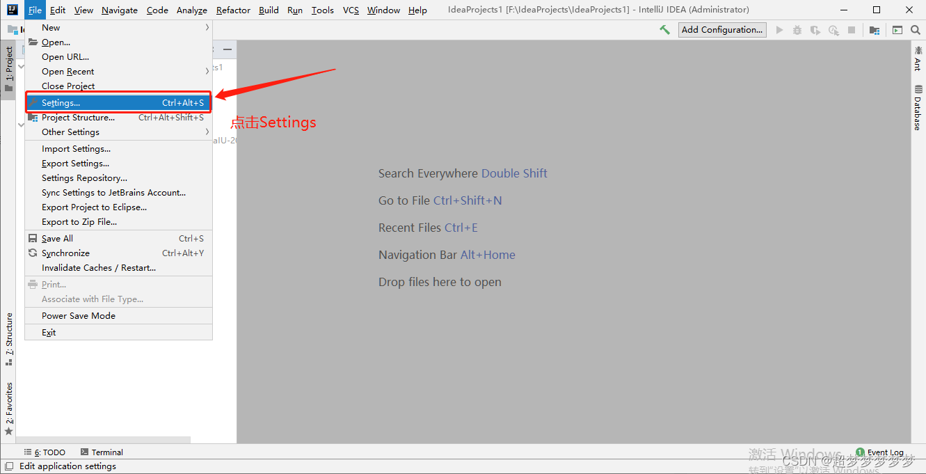Click the Debug bug icon in the toolbar
Screen dimensions: 926x474
tap(797, 30)
